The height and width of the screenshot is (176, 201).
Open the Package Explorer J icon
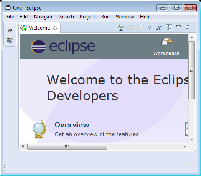10,40
